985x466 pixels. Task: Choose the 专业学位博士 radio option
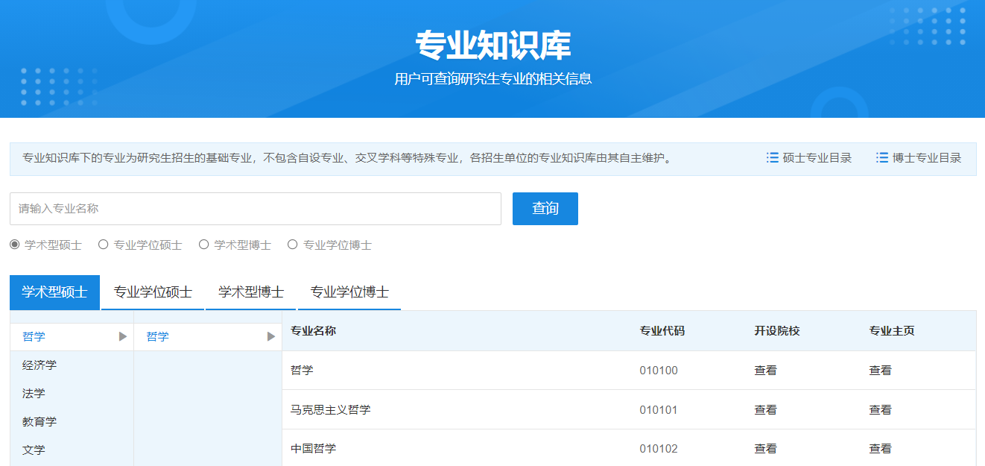(x=292, y=243)
